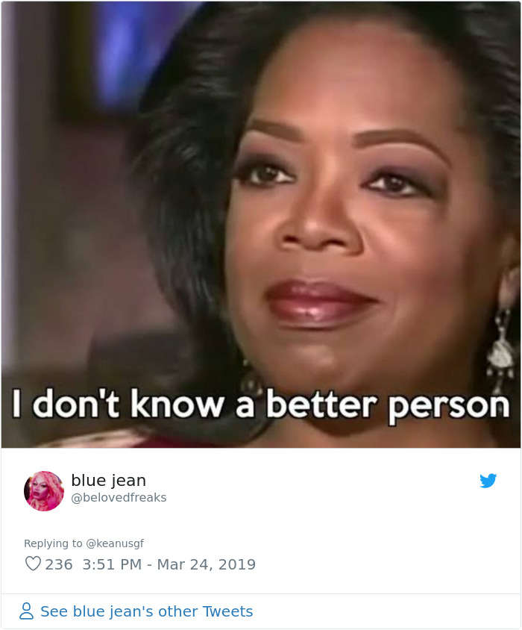Image resolution: width=522 pixels, height=630 pixels.
Task: Open the 3:51 PM tweet time
Action: pyautogui.click(x=112, y=564)
